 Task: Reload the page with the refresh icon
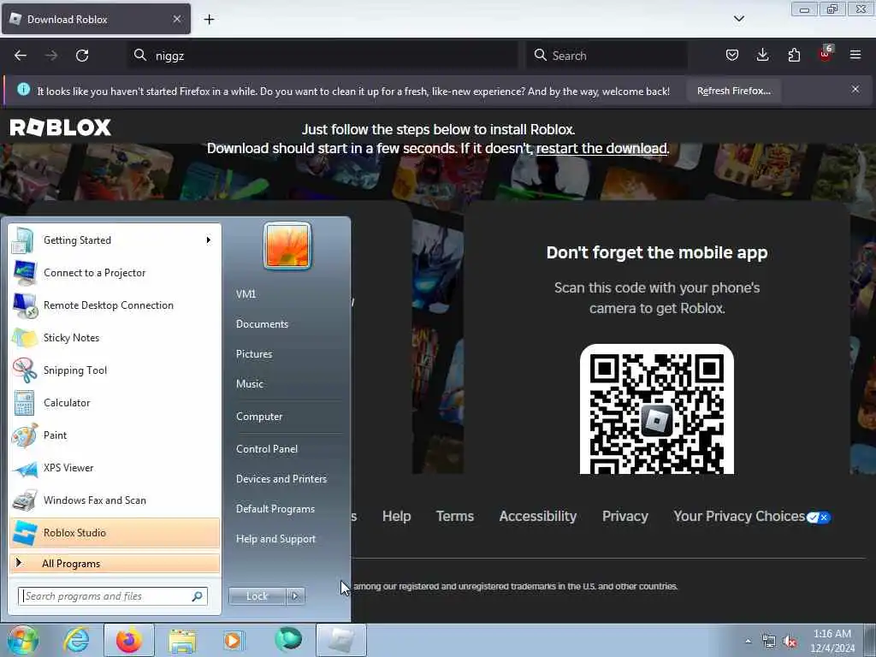[x=82, y=56]
